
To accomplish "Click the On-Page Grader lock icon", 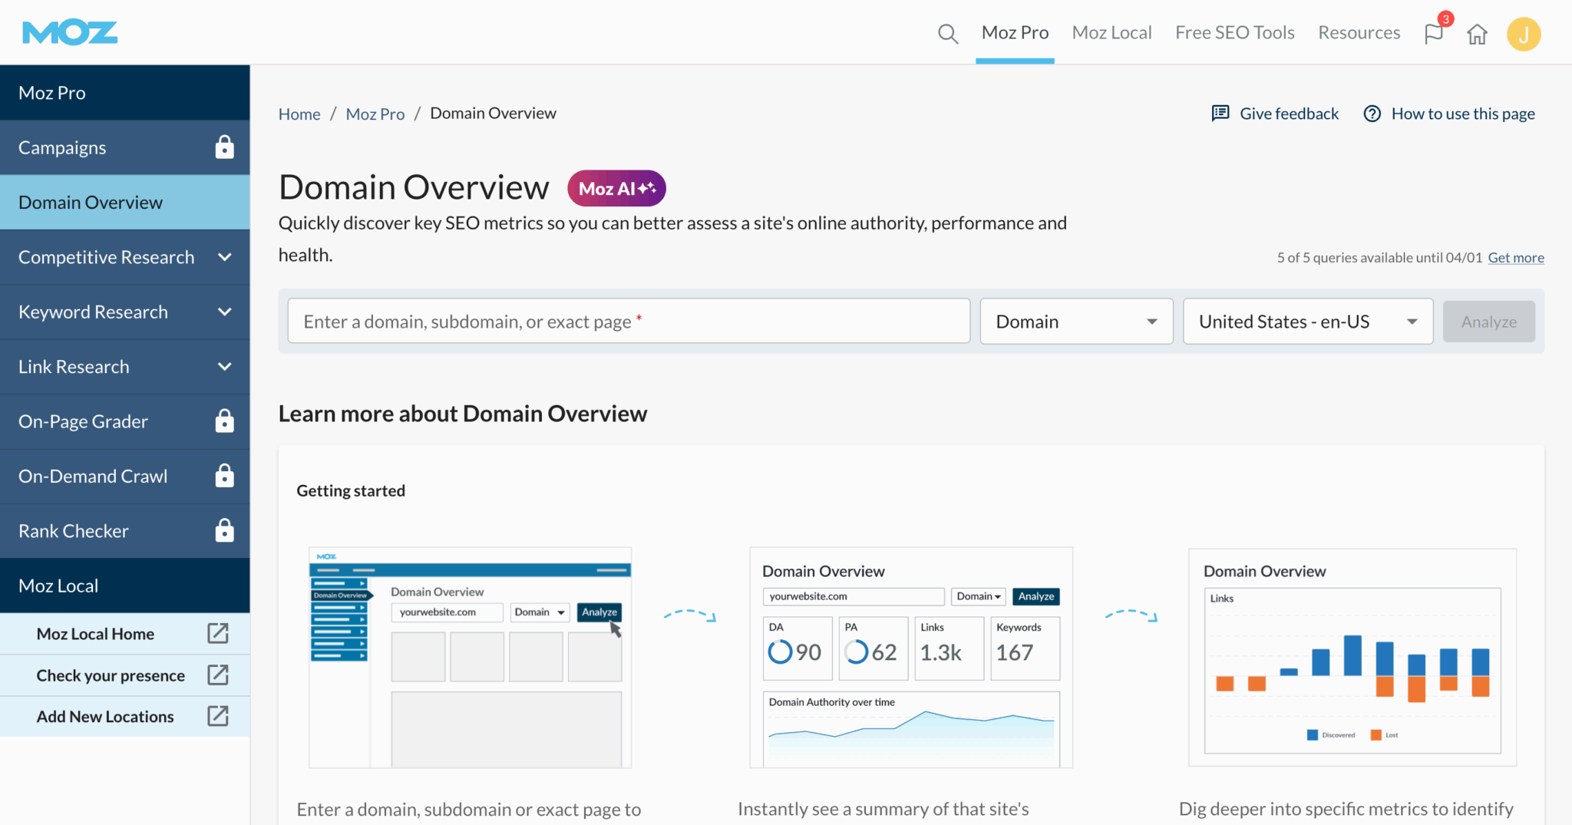I will [224, 421].
